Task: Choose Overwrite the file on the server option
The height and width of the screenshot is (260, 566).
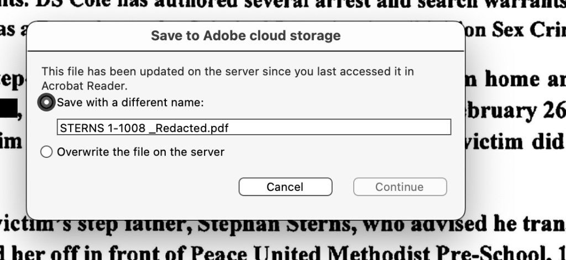Action: pos(46,152)
